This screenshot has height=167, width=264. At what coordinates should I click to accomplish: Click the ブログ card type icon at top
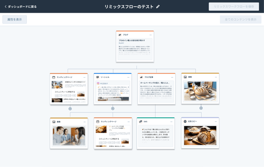[x=120, y=35]
